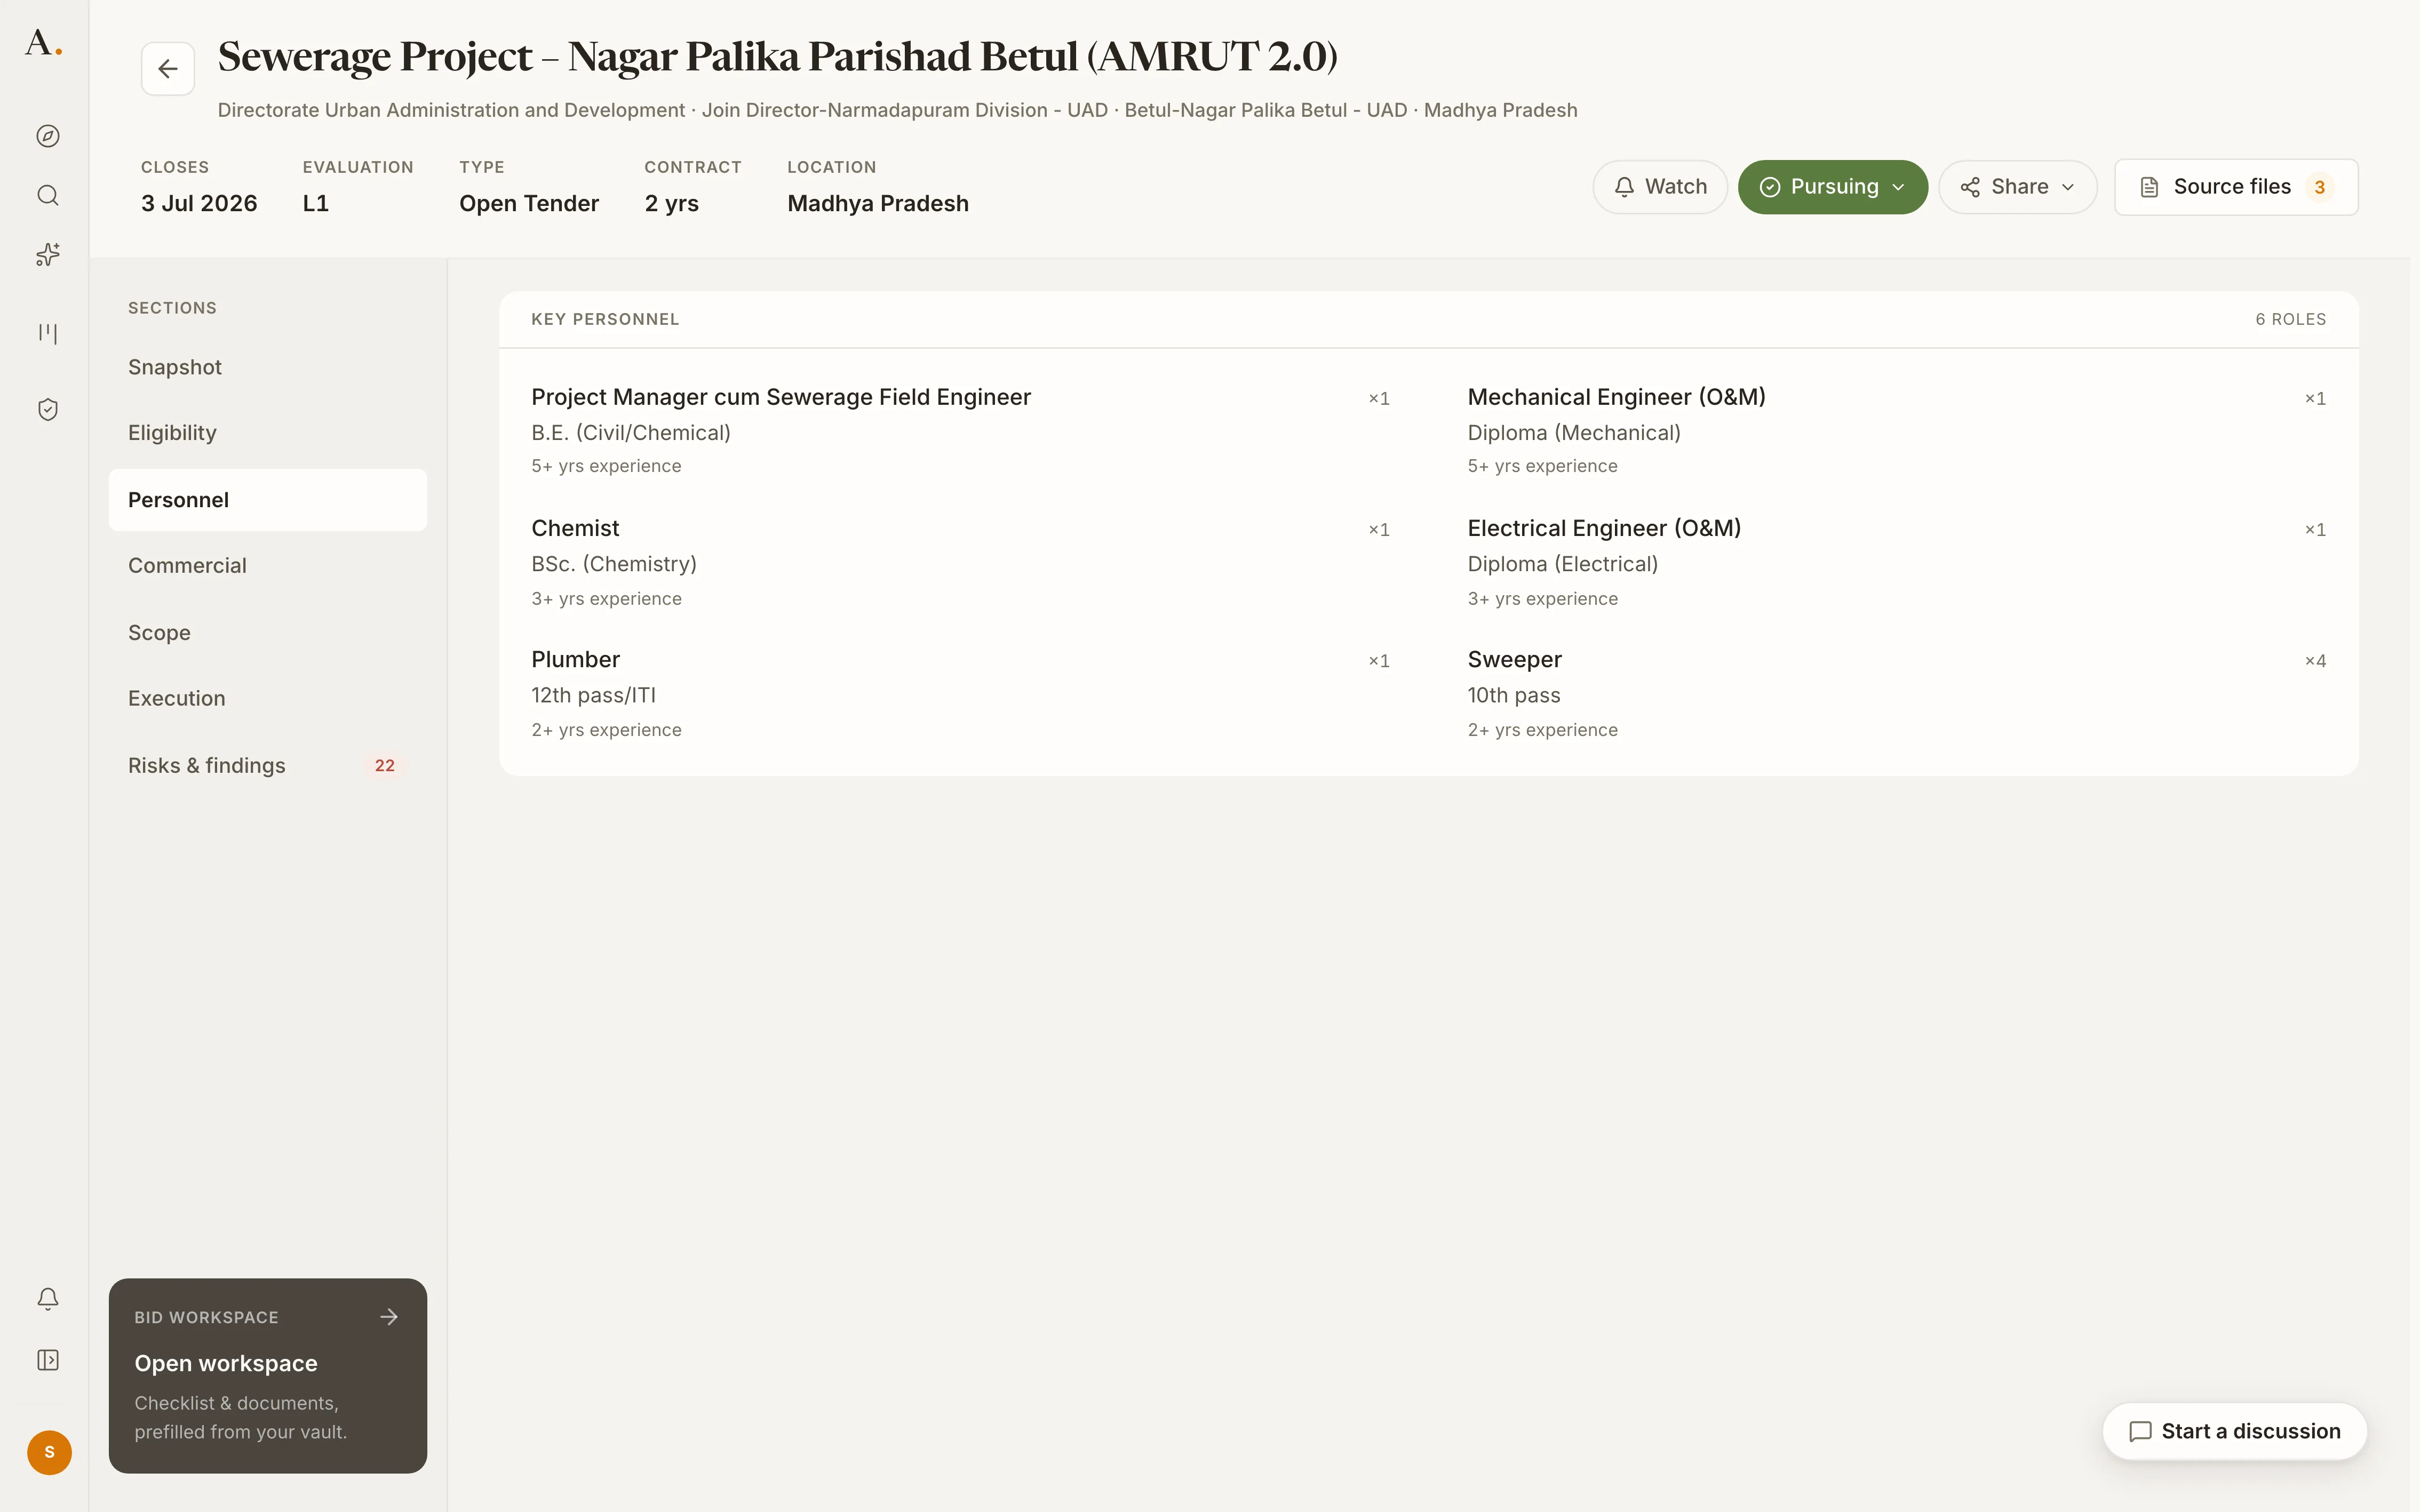
Task: Click the orange S user avatar
Action: [x=49, y=1452]
